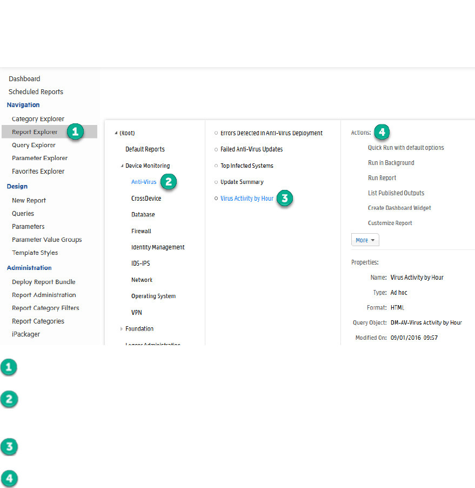Select the Anti-Virus category
Viewport: 475px width, 488px height.
pyautogui.click(x=144, y=182)
